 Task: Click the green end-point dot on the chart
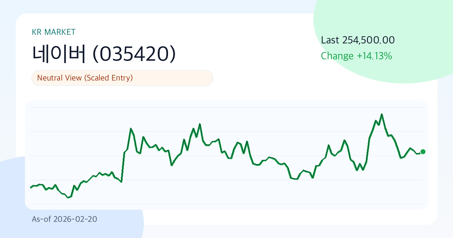point(423,152)
